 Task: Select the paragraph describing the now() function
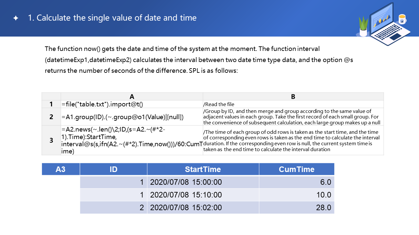pos(199,59)
